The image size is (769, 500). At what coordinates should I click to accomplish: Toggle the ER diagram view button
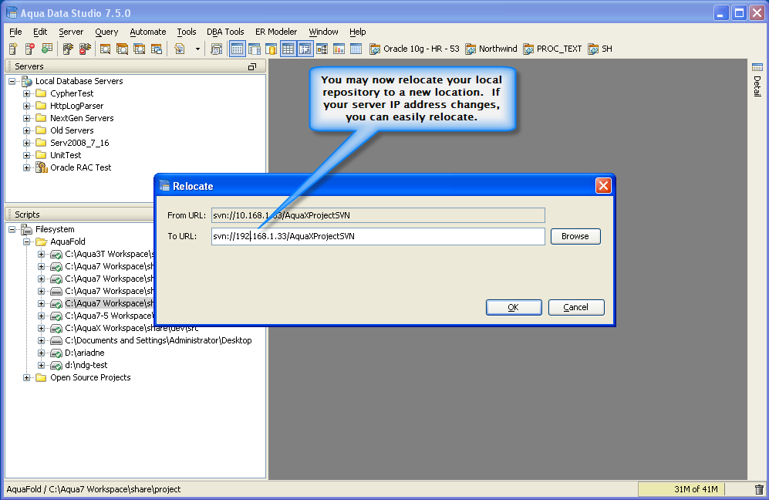pyautogui.click(x=322, y=49)
